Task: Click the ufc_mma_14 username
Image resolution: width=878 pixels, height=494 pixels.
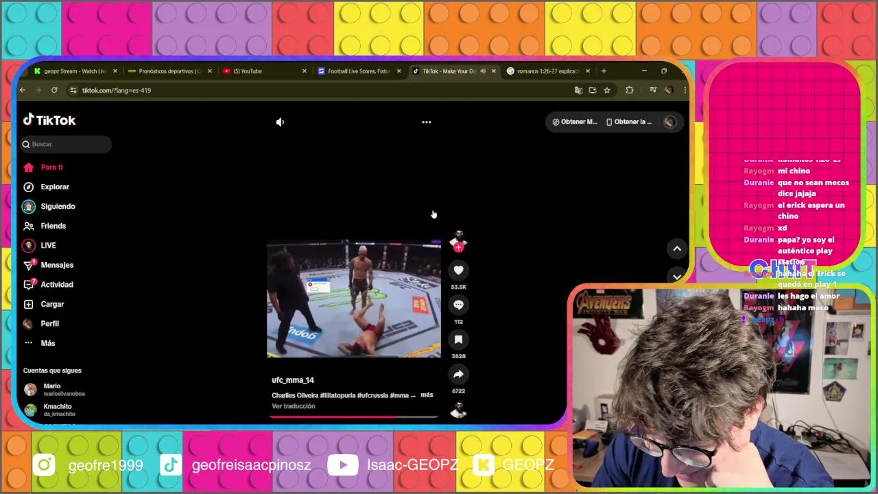Action: tap(293, 380)
